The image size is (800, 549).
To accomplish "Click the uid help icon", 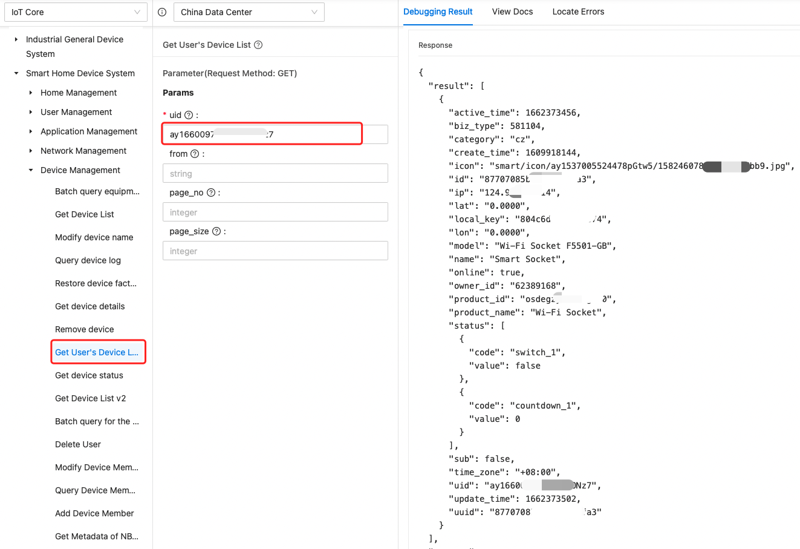I will tap(189, 115).
